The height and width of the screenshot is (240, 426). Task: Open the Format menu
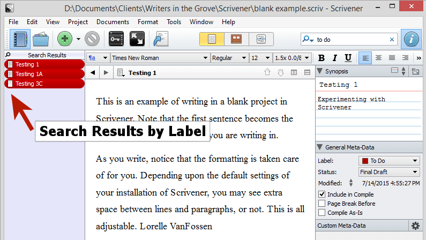tap(148, 22)
